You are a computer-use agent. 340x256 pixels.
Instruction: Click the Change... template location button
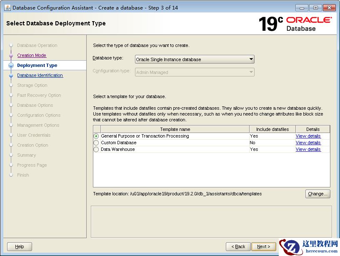[317, 194]
